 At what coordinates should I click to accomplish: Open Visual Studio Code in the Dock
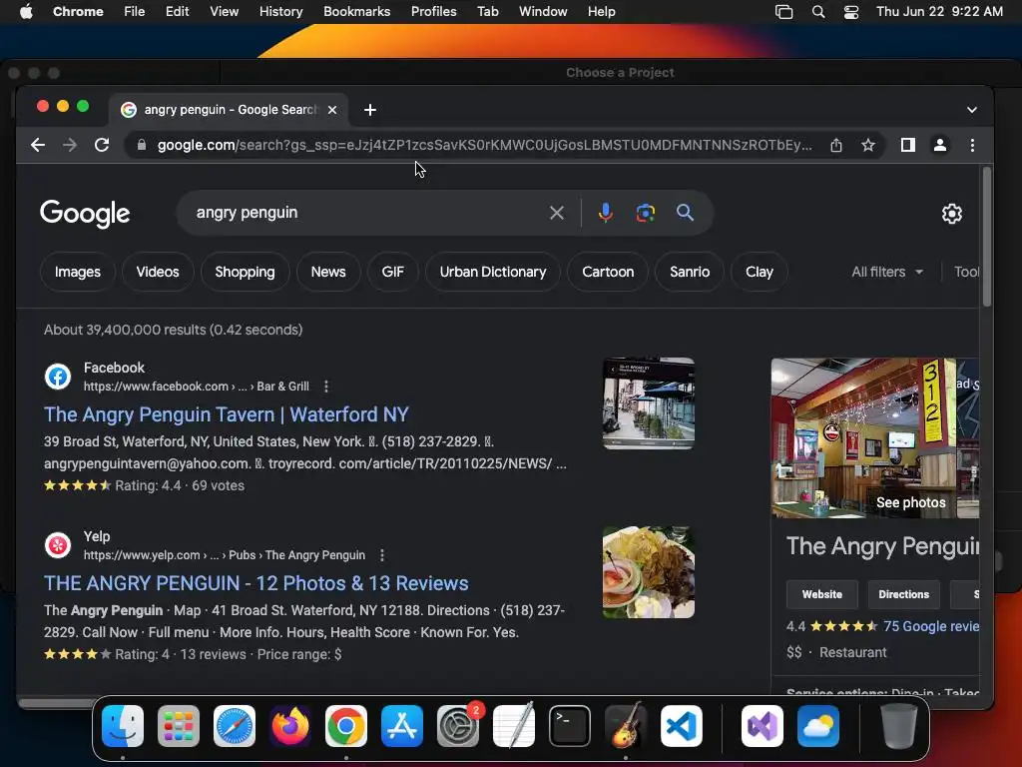tap(682, 726)
